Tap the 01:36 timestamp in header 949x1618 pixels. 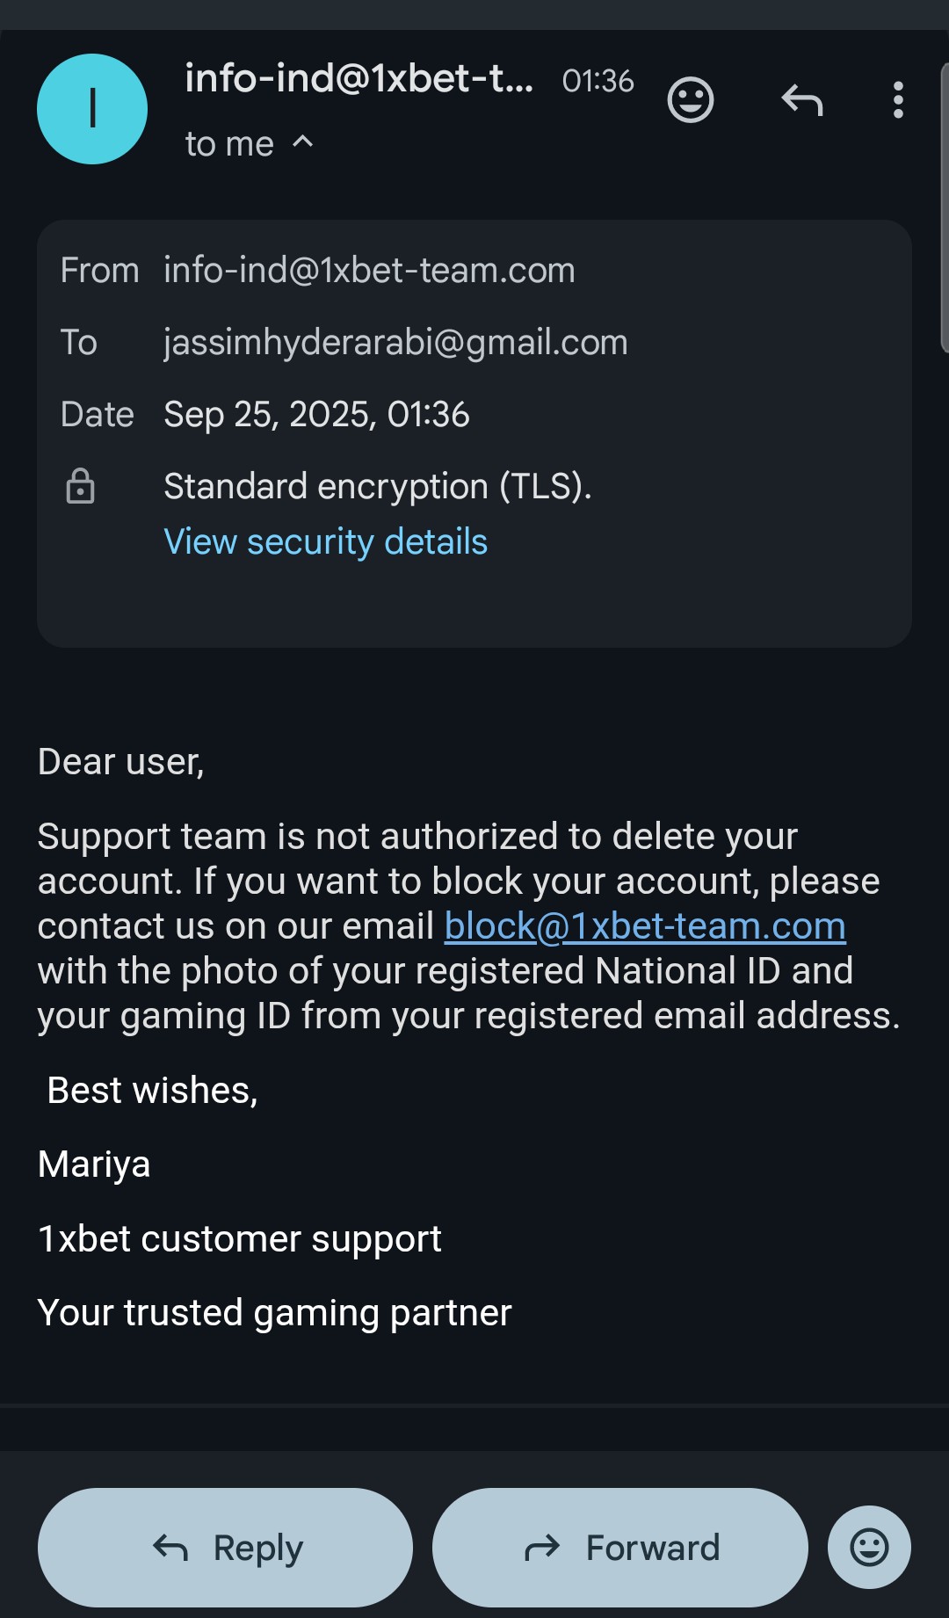coord(598,81)
